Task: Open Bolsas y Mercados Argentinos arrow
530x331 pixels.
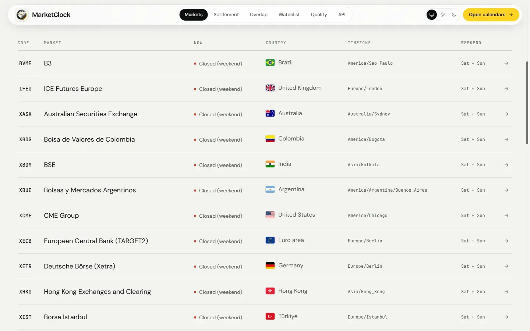Action: [506, 190]
